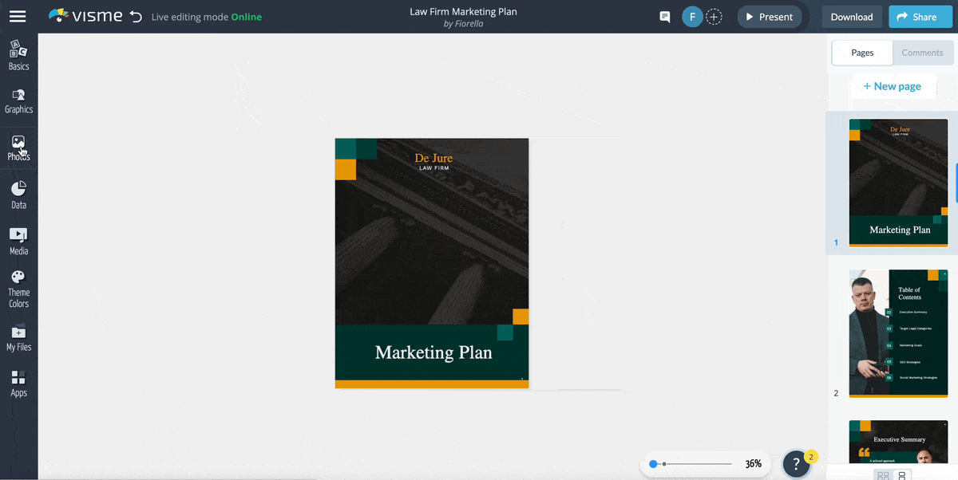The height and width of the screenshot is (480, 958).
Task: Open the hamburger main menu
Action: pos(18,17)
